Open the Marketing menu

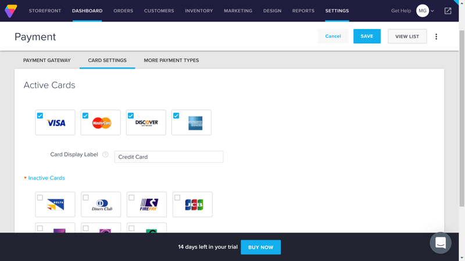tap(238, 11)
